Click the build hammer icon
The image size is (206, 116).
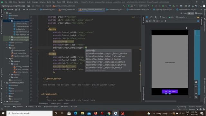(124, 6)
